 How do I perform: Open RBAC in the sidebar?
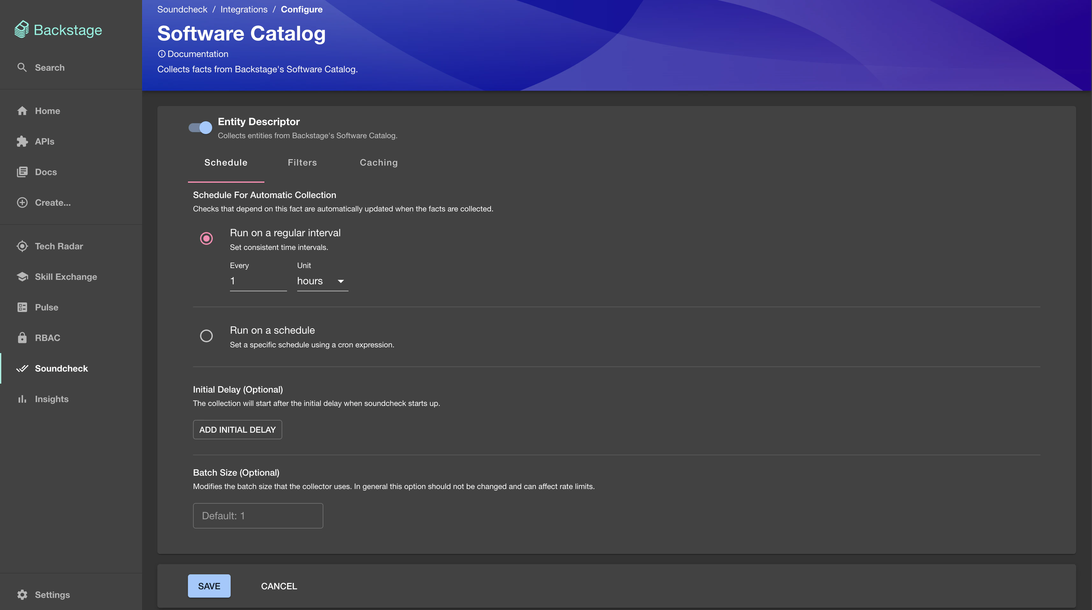[71, 337]
